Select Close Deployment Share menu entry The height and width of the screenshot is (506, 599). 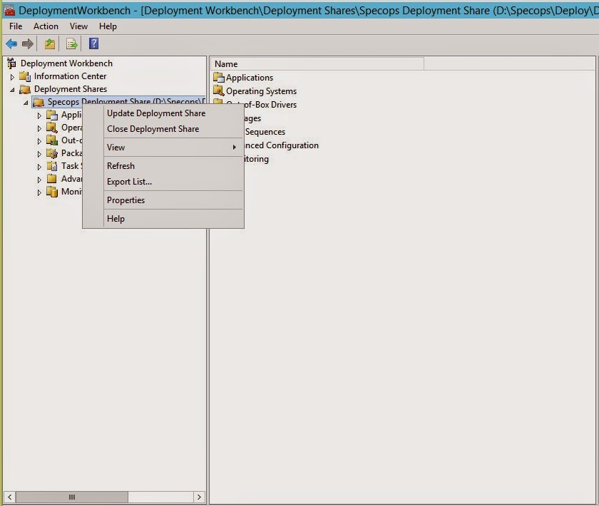(x=153, y=129)
